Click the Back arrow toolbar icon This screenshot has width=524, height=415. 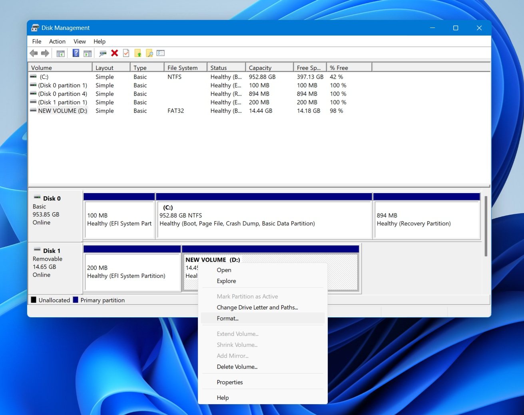tap(34, 53)
